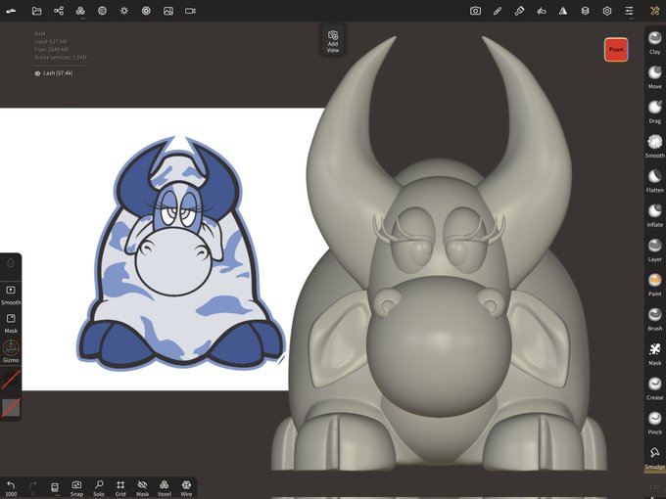This screenshot has height=499, width=666.
Task: Open the Camera video icon menu
Action: point(190,11)
